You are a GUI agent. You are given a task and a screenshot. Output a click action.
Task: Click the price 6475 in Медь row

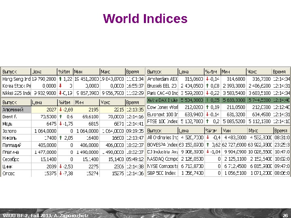[x=51, y=124]
